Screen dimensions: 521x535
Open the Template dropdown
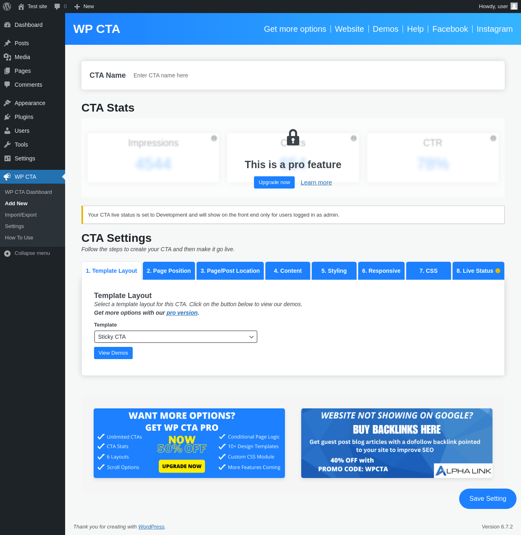(175, 337)
